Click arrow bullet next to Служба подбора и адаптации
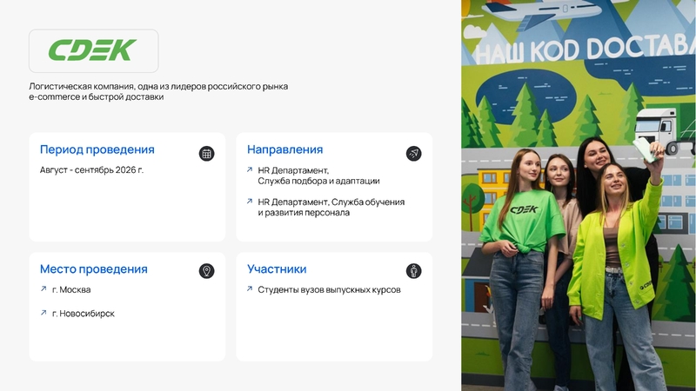 (x=250, y=170)
